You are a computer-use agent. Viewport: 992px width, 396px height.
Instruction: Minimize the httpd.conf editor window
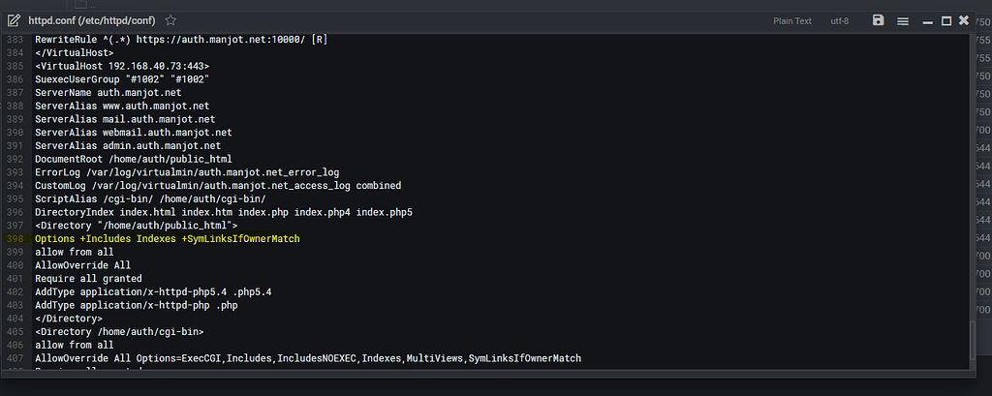tap(928, 21)
